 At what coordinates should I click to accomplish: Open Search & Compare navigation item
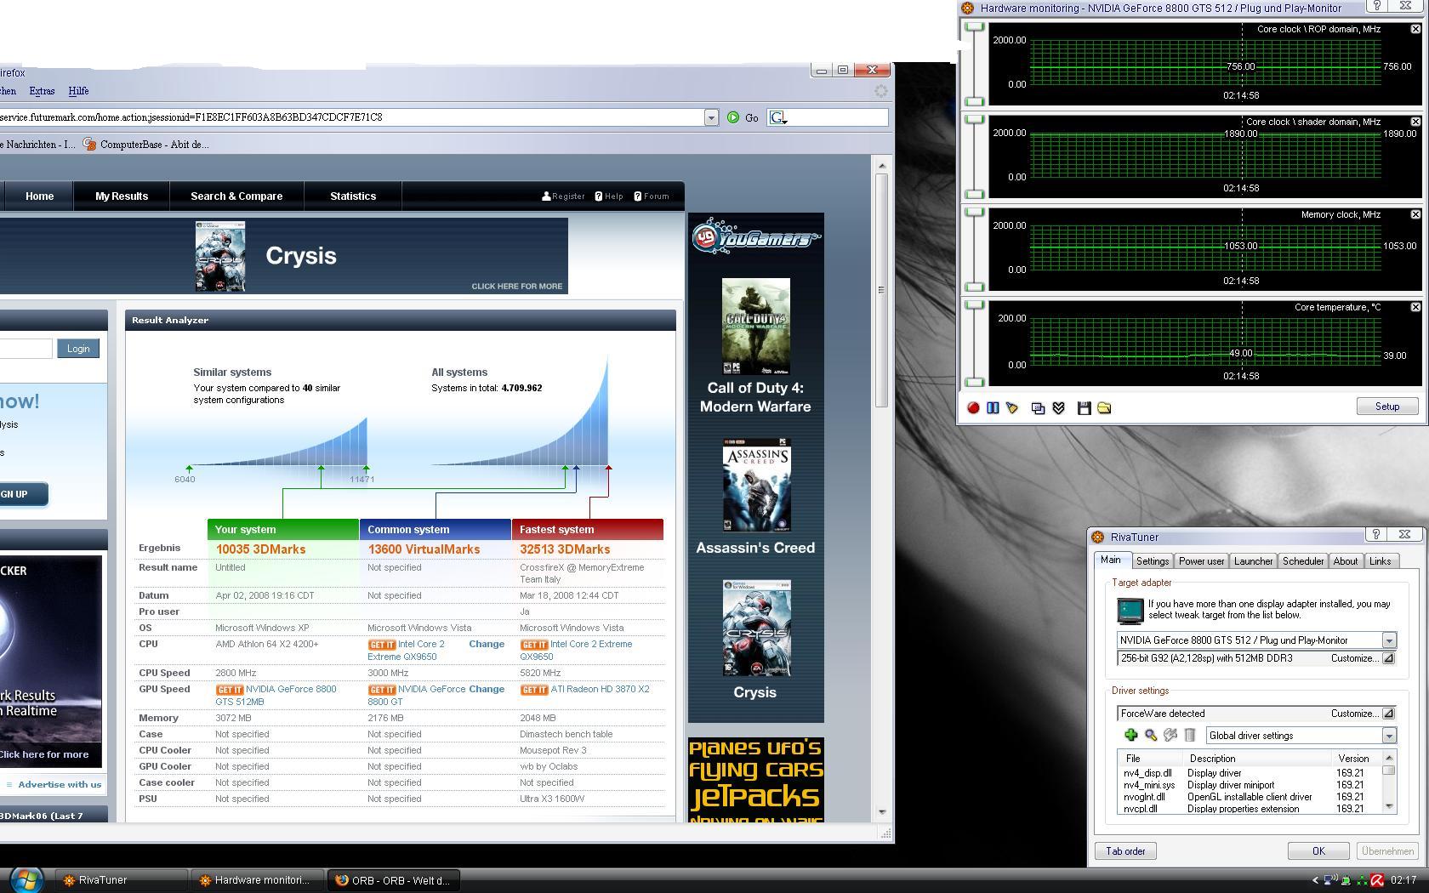(x=236, y=196)
